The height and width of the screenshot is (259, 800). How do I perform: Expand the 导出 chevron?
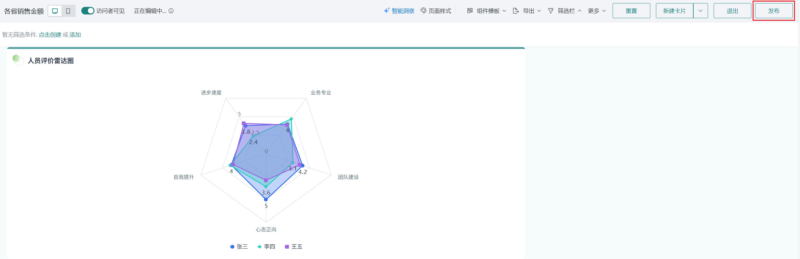click(539, 11)
